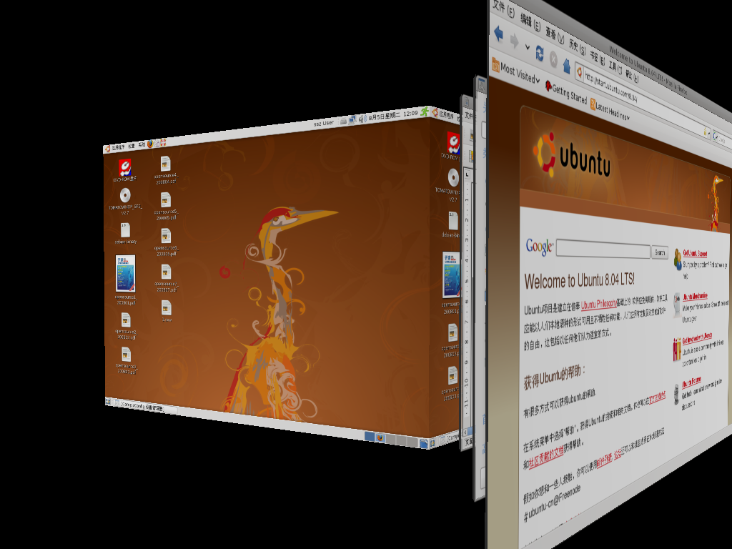
Task: Open the URL bar dropdown arrow
Action: click(711, 134)
